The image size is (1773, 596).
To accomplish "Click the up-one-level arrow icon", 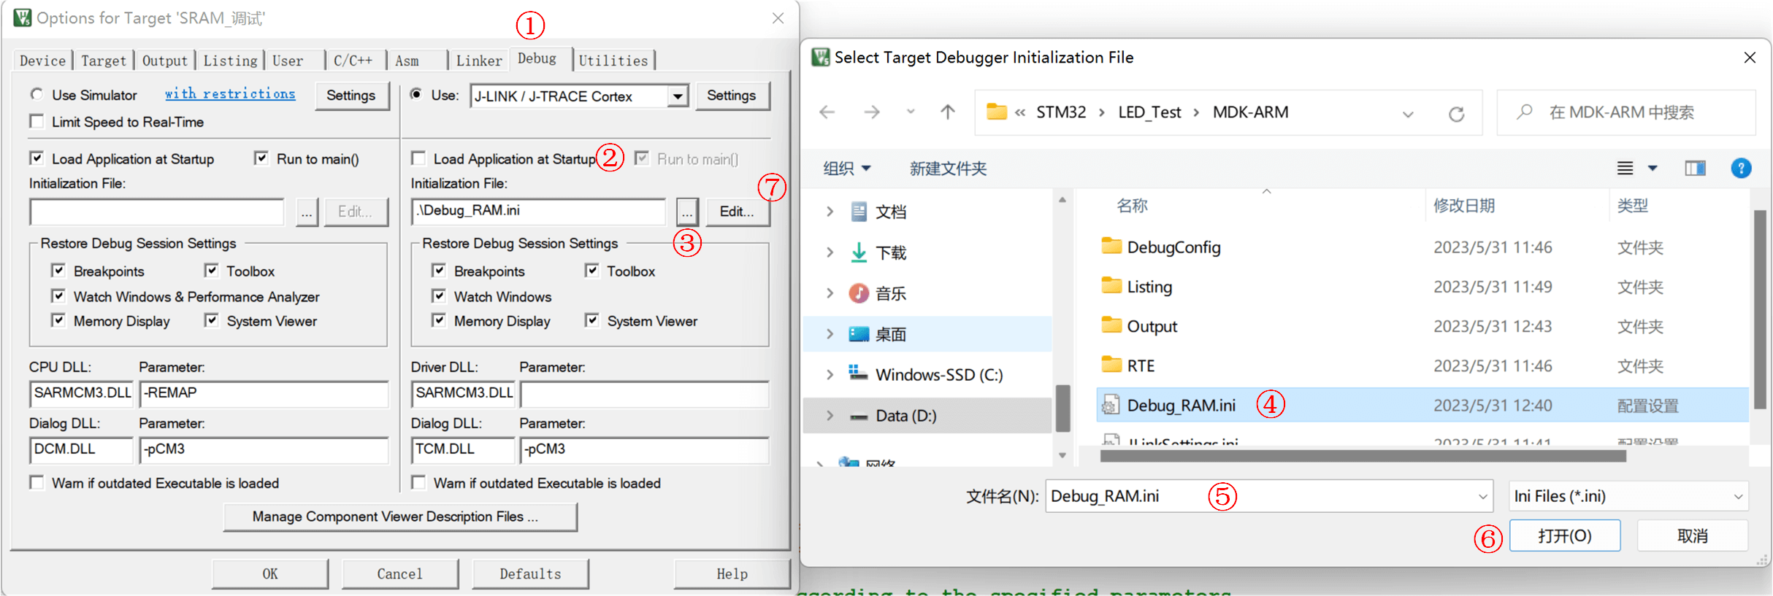I will coord(947,112).
